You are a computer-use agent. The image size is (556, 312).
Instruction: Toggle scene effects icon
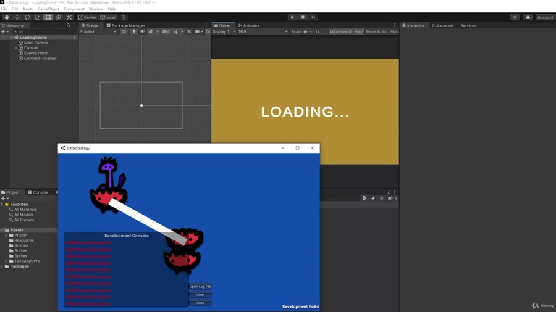150,31
